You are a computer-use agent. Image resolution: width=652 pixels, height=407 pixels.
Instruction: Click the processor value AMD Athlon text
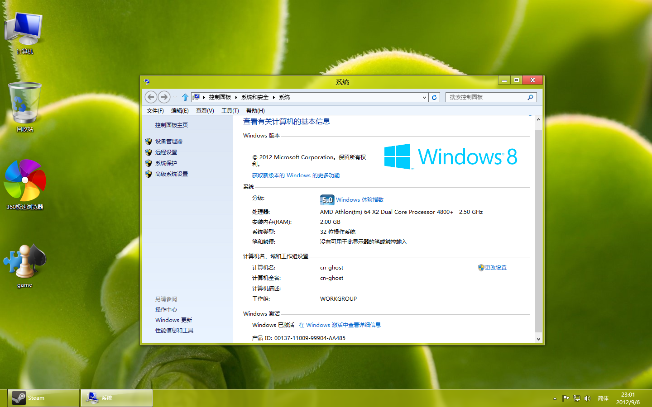(x=401, y=212)
